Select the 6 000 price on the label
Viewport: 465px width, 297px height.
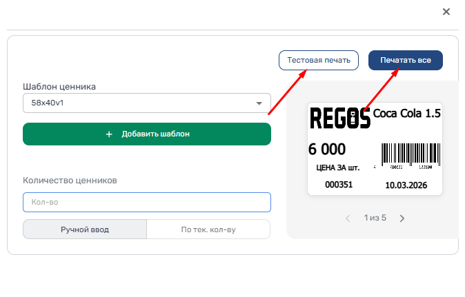(327, 149)
